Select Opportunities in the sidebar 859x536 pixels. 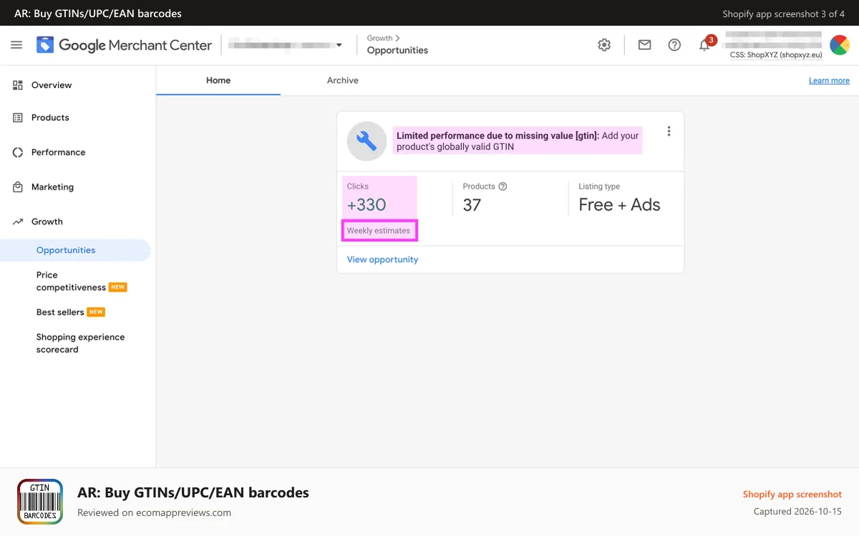coord(75,250)
